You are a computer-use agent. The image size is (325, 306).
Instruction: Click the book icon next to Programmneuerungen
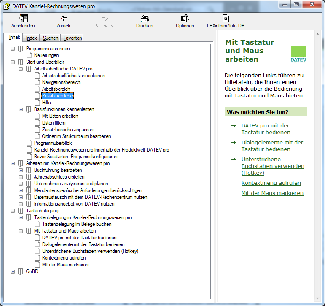coord(21,49)
